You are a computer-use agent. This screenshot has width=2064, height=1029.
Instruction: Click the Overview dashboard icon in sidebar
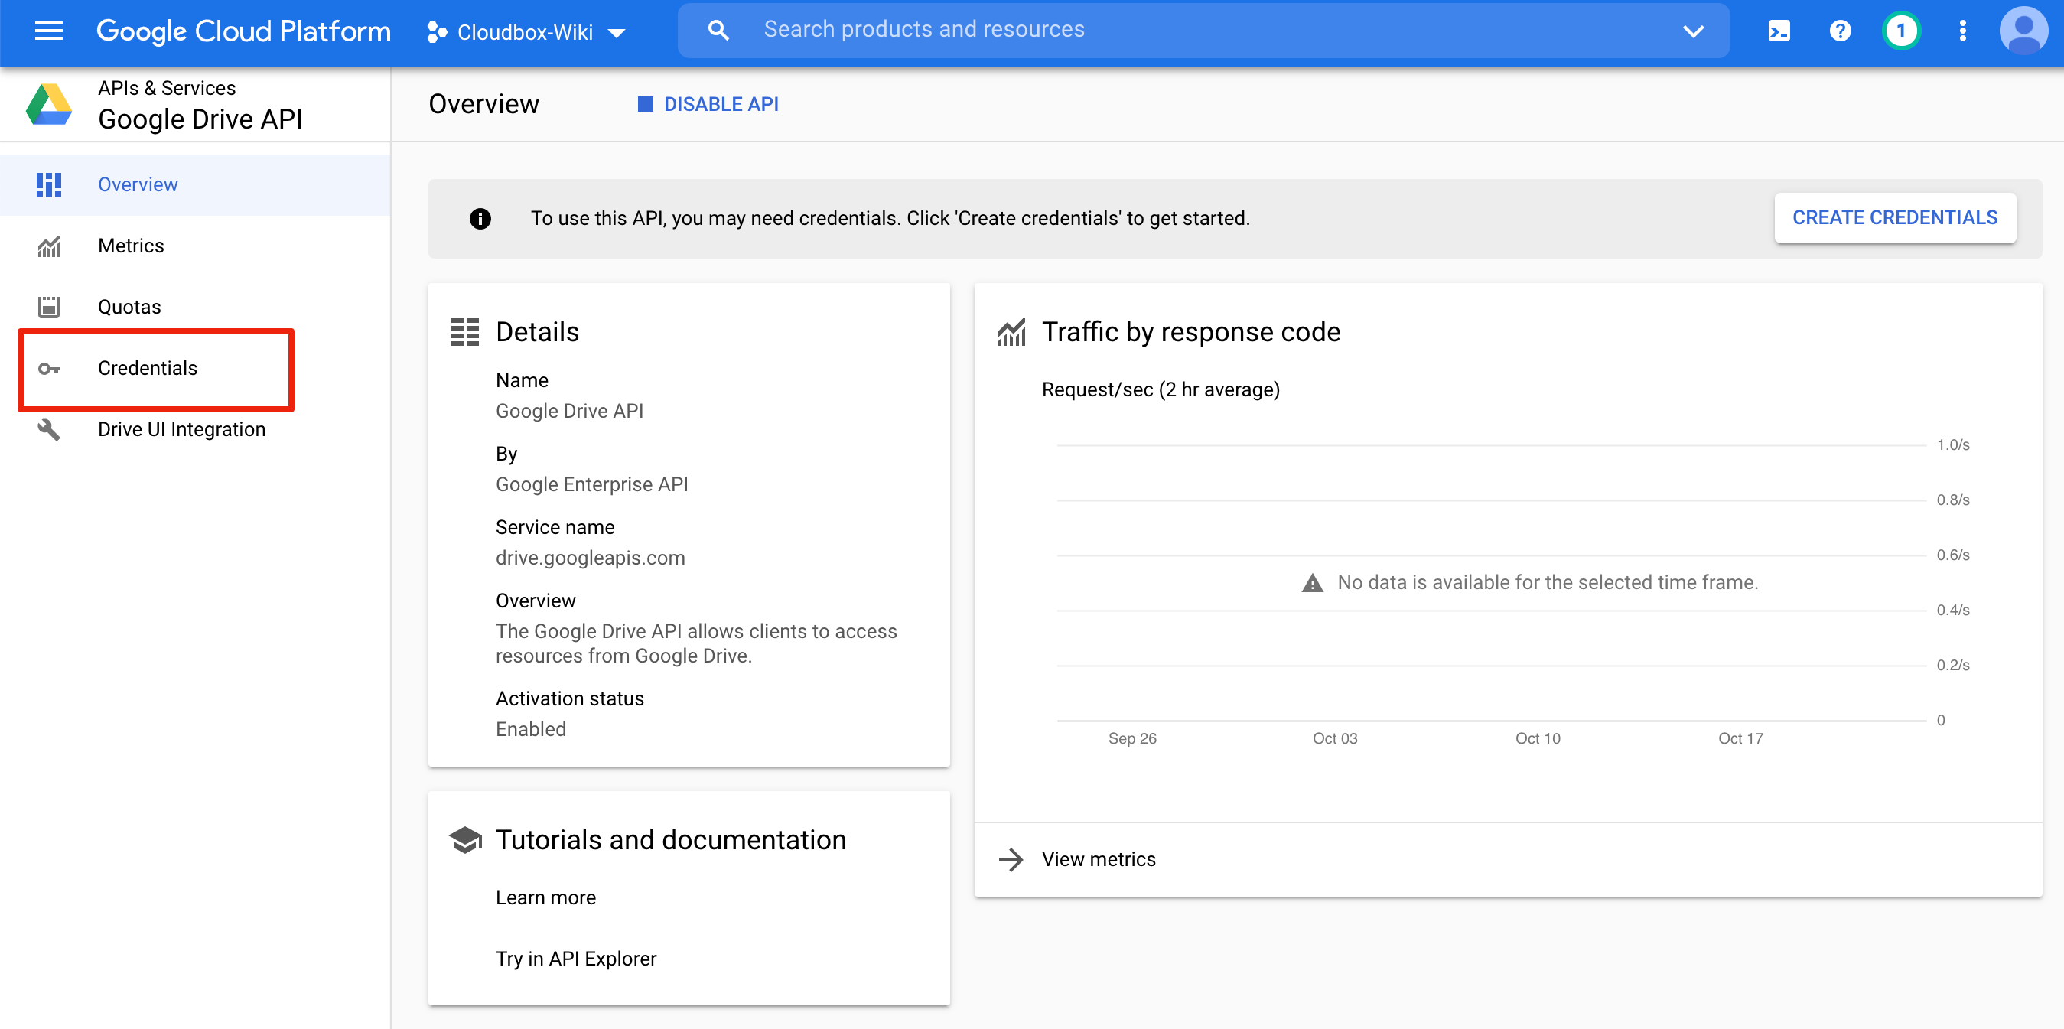point(49,185)
